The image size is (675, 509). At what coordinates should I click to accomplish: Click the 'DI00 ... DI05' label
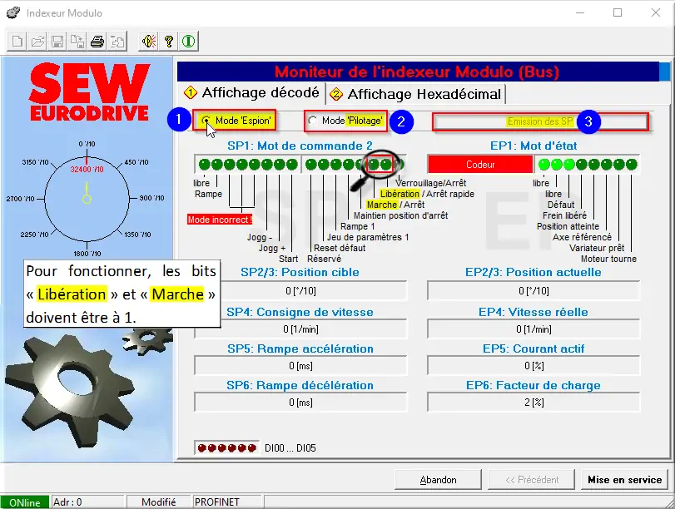coord(290,448)
